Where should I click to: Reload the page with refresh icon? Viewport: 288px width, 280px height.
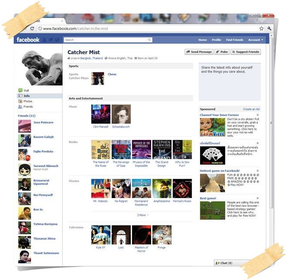(x=32, y=28)
